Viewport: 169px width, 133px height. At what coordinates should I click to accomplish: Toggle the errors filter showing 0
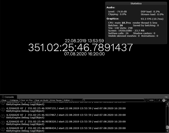pos(164,100)
